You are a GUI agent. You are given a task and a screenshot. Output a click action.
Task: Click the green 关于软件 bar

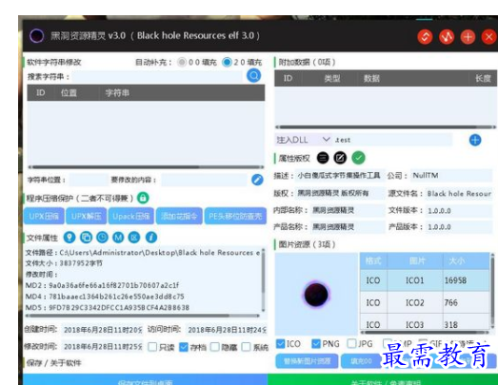(383, 379)
